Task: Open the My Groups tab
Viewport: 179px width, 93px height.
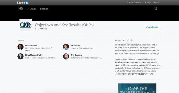Action: point(31,9)
